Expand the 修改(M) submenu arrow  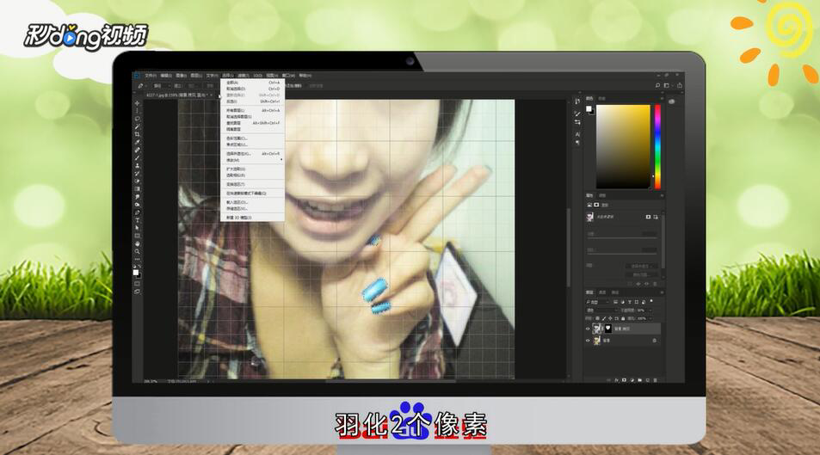click(x=281, y=159)
